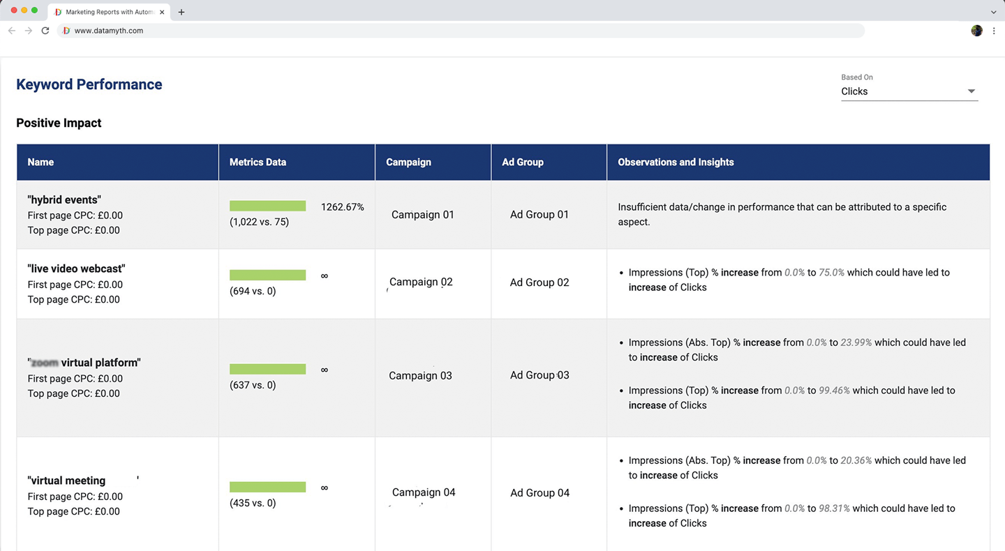Click the browser back arrow
Screen dimensions: 1005x551
(x=12, y=31)
